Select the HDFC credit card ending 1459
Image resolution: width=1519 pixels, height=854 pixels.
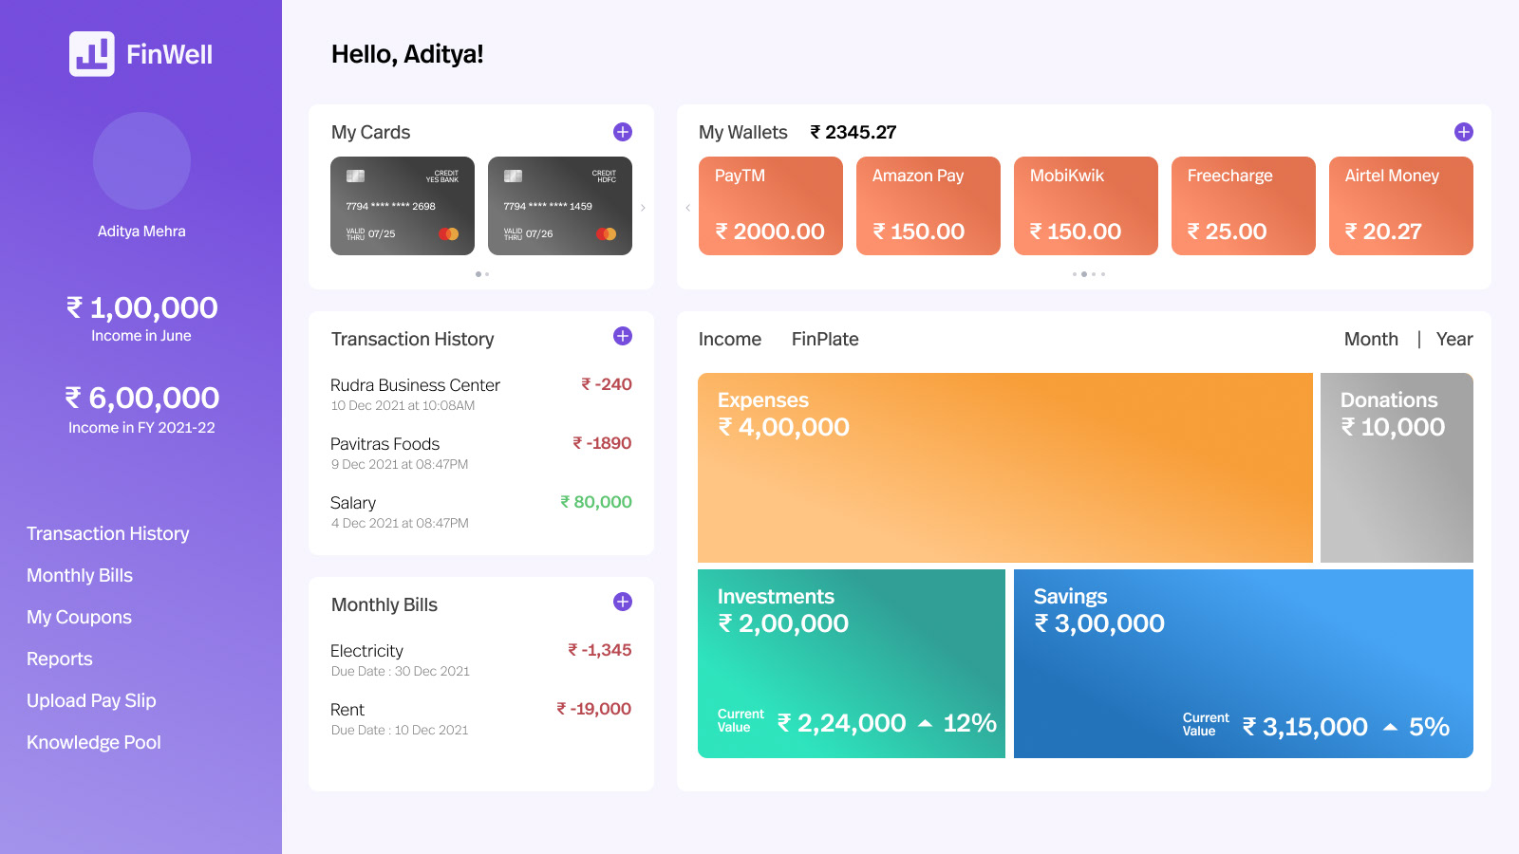(560, 206)
